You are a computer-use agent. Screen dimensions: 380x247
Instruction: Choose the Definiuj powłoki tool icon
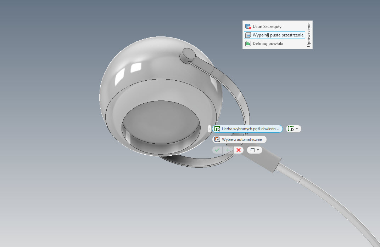(x=248, y=44)
